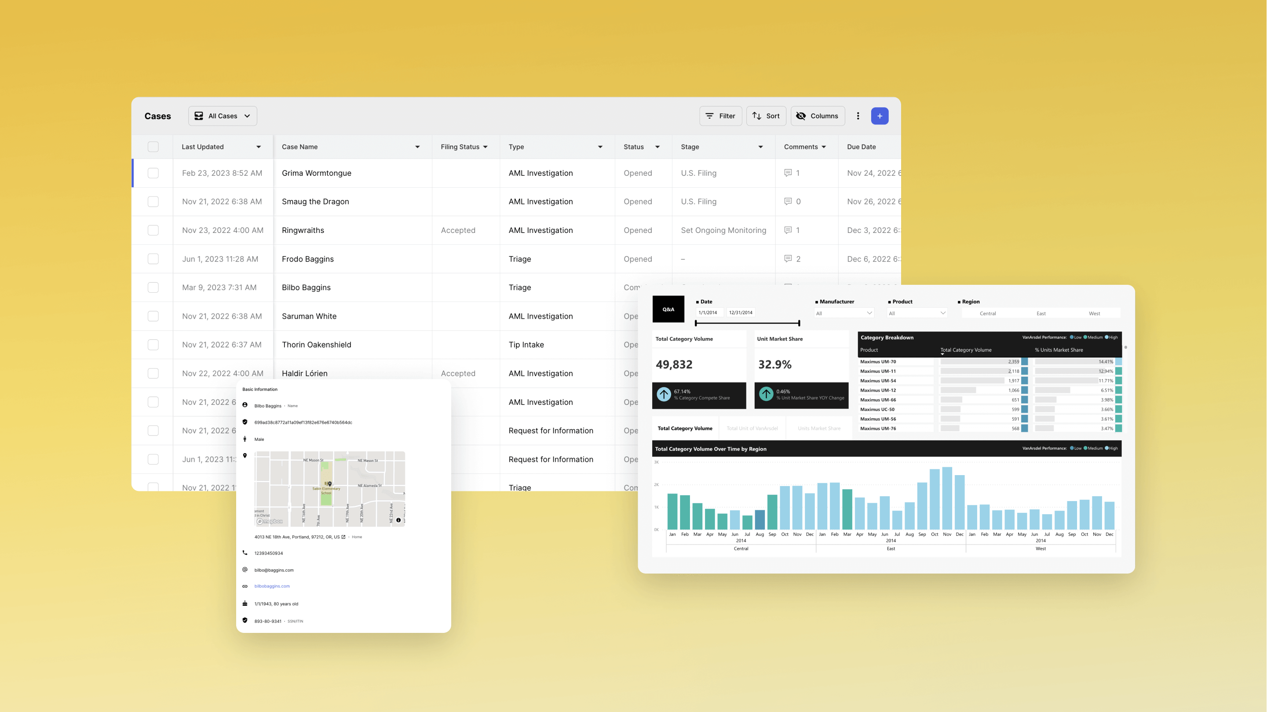Click the external link icon beside address
Screen dimensions: 1267x712
coord(343,537)
